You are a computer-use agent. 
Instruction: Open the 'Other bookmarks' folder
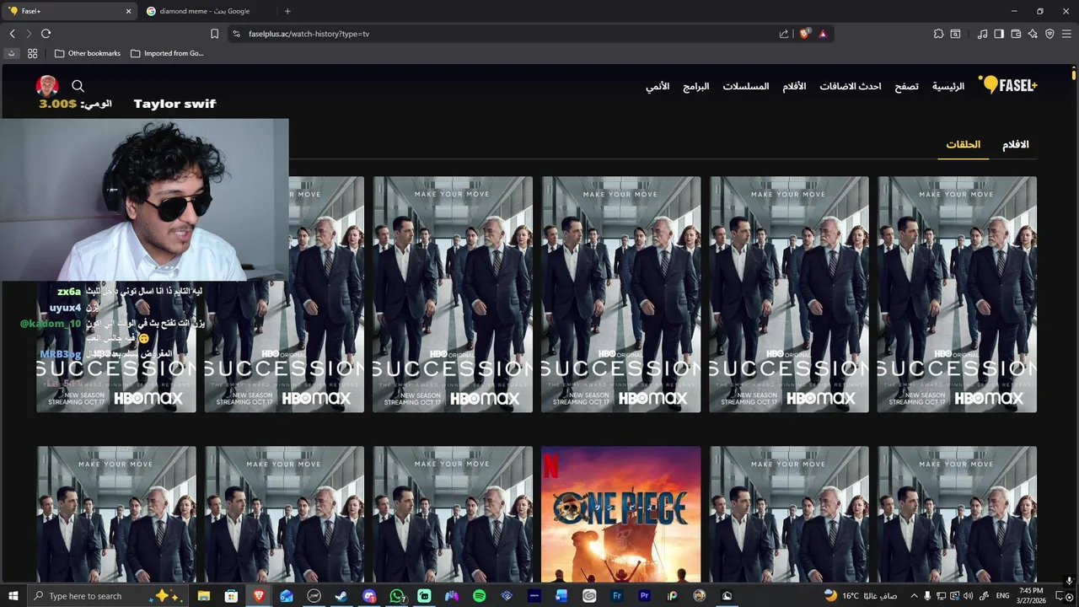coord(87,53)
